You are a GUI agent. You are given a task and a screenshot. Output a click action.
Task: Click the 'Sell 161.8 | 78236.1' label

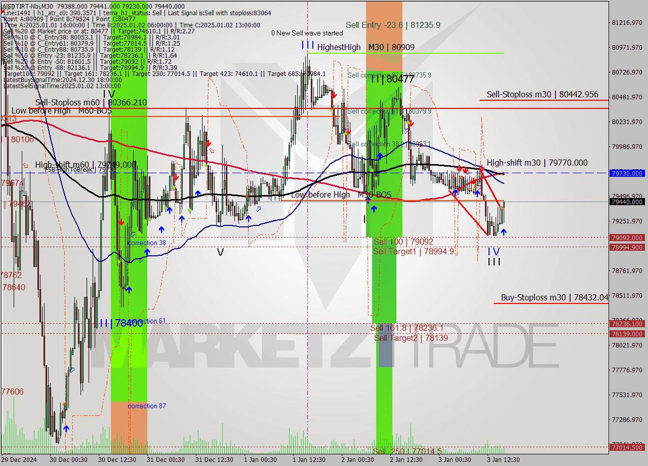click(407, 328)
